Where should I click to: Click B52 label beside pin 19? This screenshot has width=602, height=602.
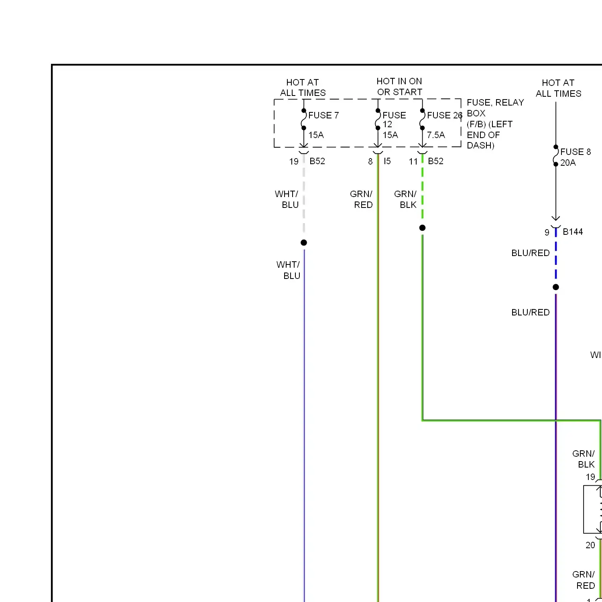317,161
